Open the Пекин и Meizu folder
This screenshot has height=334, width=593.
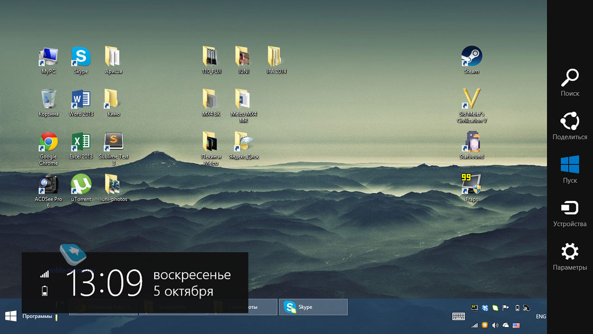coord(211,148)
